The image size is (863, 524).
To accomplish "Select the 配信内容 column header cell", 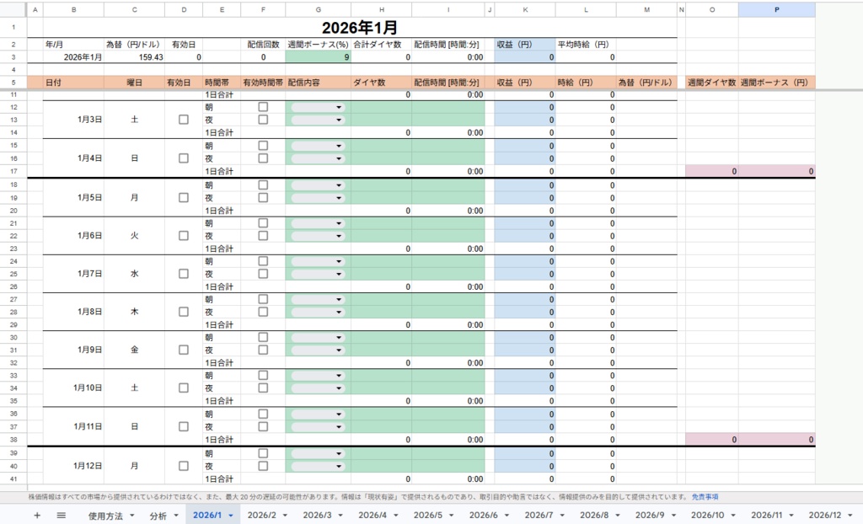I will [x=318, y=83].
